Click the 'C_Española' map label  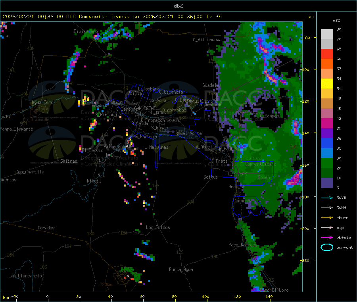[171, 92]
